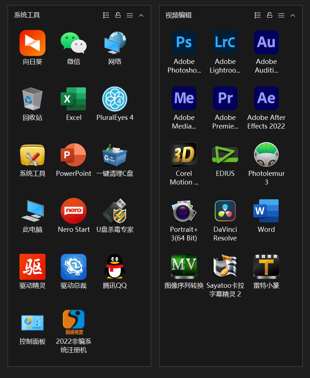Open the 系统工具 panel hamburger menu
The width and height of the screenshot is (310, 378).
tap(130, 16)
